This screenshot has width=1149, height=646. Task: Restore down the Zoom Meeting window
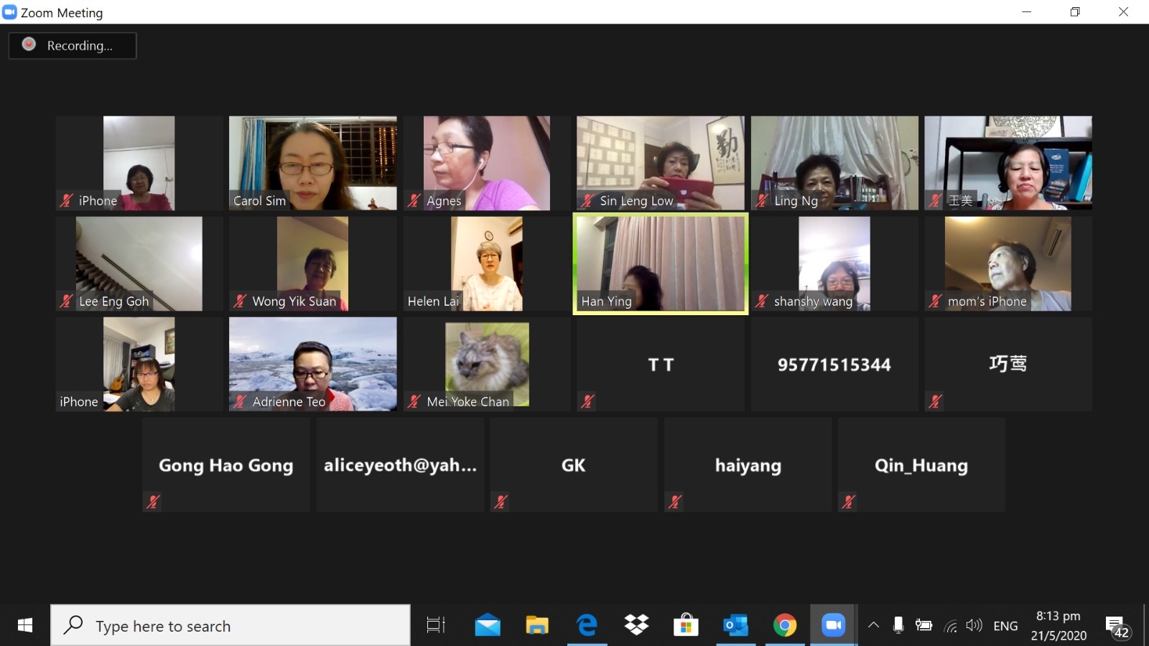point(1075,11)
